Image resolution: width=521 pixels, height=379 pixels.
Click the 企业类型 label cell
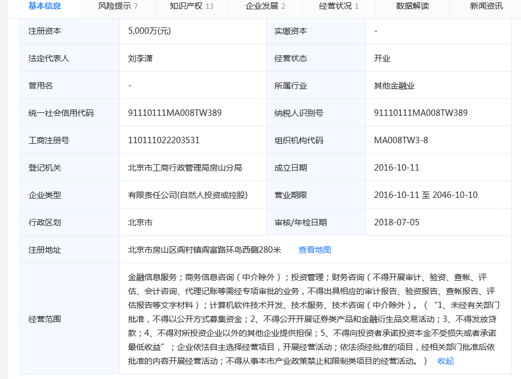(x=70, y=194)
